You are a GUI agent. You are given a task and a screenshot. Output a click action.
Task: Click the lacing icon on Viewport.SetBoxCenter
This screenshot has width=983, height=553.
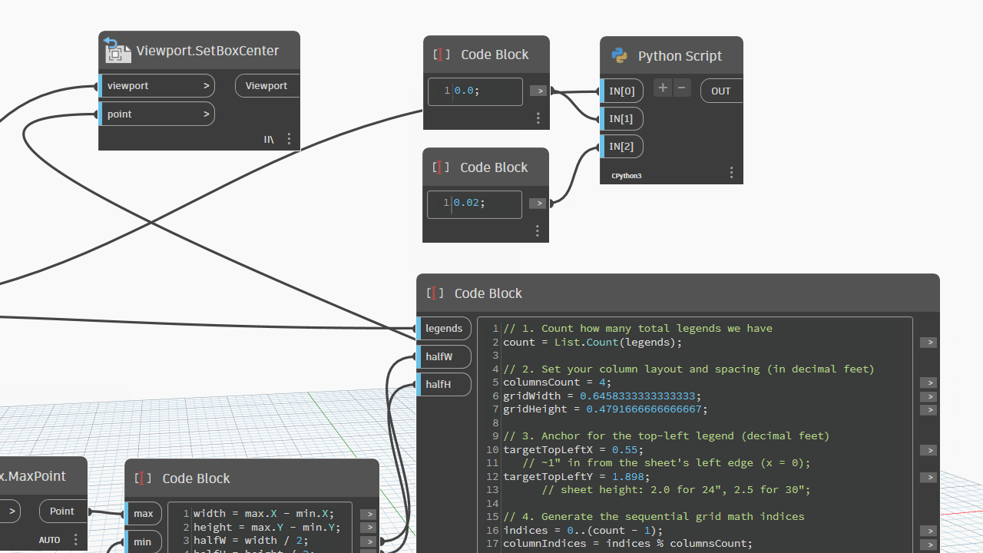pos(269,139)
